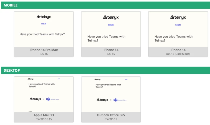This screenshot has width=210, height=125.
Task: Click the Telnyx logo in iPhone 14 Dark Mode preview
Action: click(178, 18)
